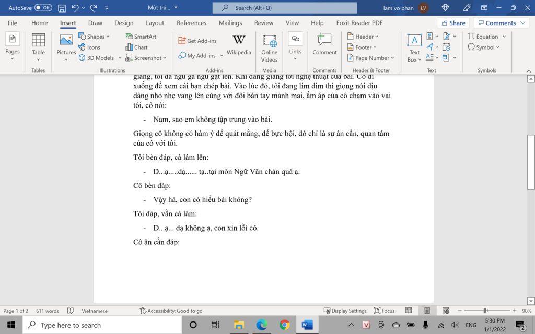Viewport: 535px width, 334px height.
Task: Click Display Settings in status bar
Action: click(345, 311)
